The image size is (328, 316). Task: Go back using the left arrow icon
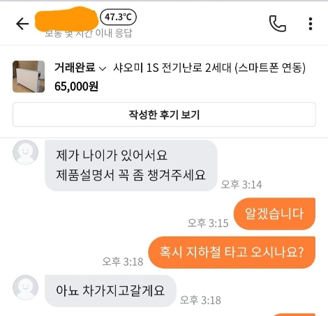coord(22,24)
